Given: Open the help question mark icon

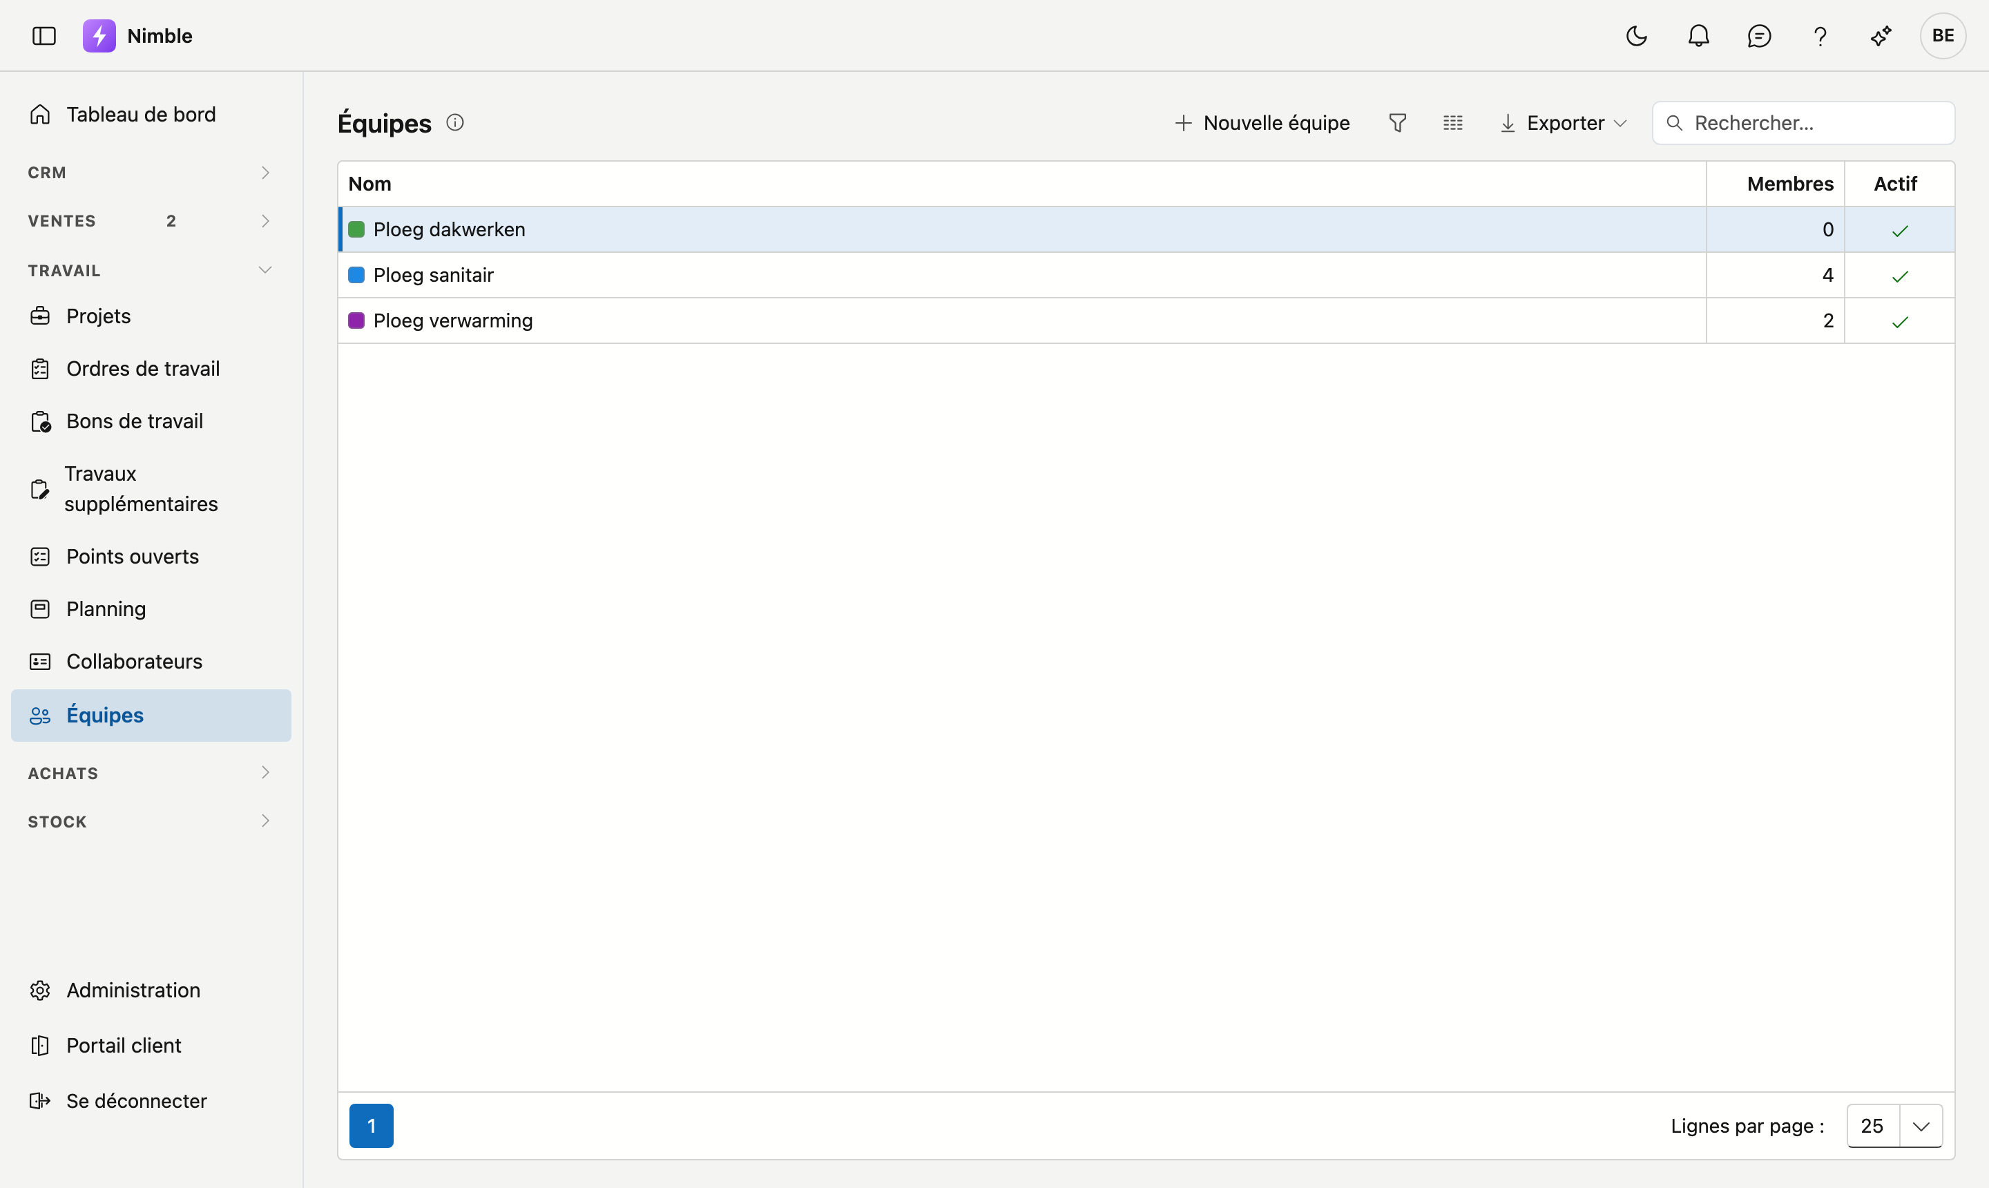Looking at the screenshot, I should coord(1820,36).
